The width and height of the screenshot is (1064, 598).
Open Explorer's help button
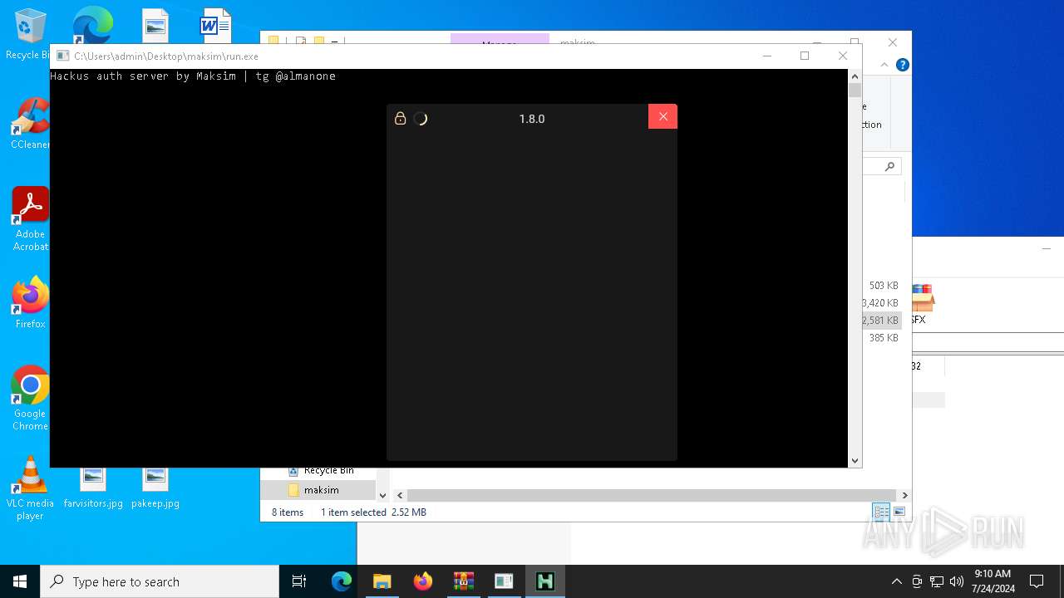(x=903, y=65)
